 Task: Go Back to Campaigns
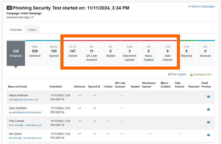tap(202, 6)
